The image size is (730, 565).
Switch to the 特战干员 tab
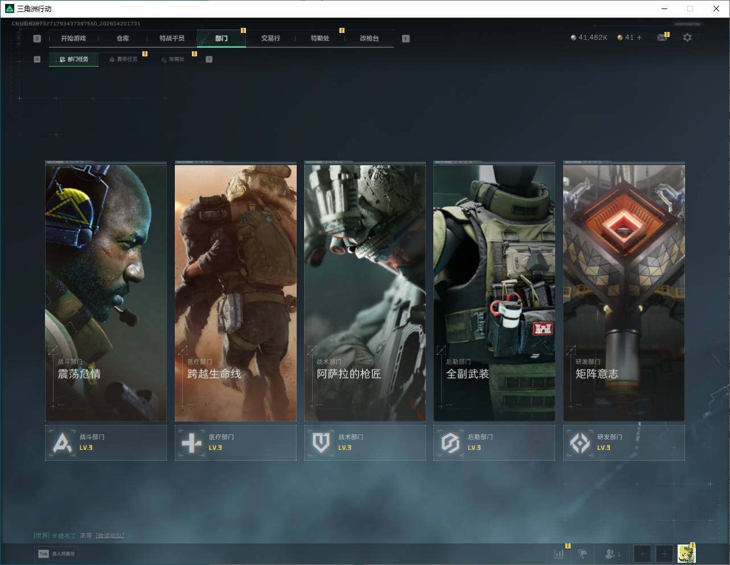coord(172,38)
